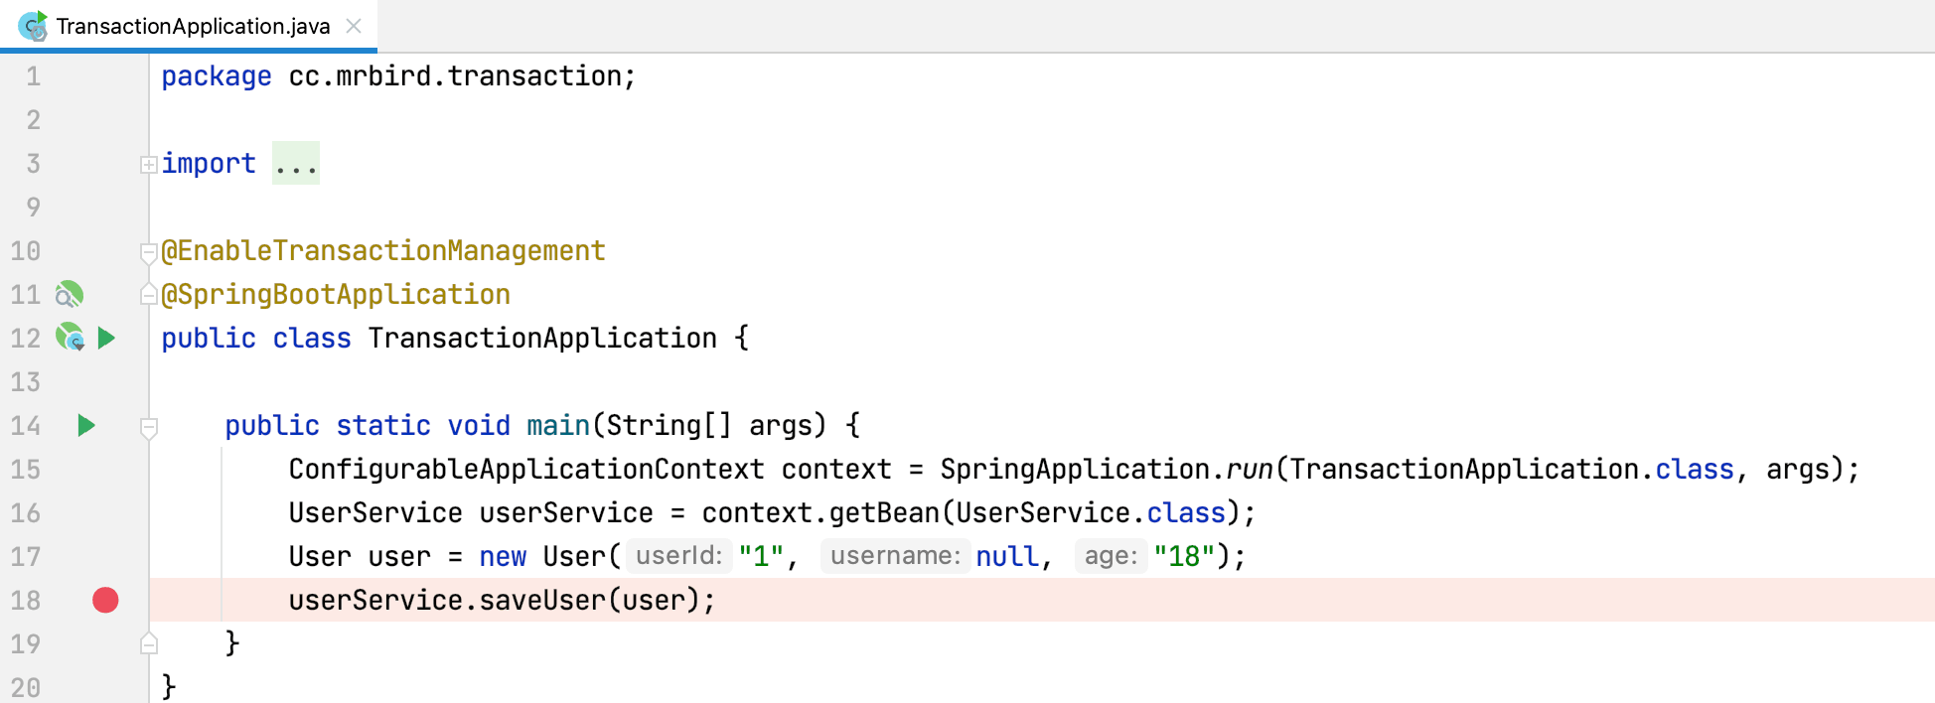Click the username parameter inlay hint
1935x703 pixels.
coord(895,556)
